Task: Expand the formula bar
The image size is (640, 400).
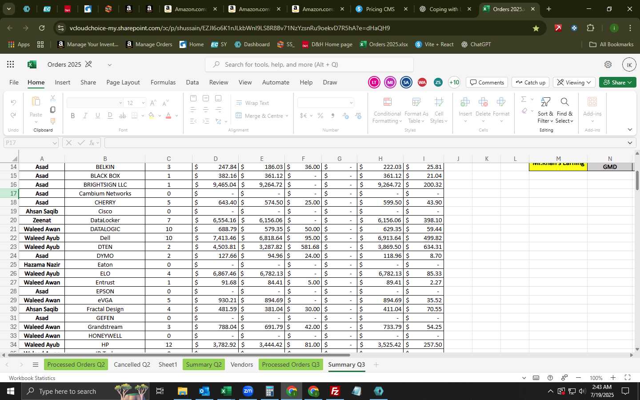Action: coord(630,143)
